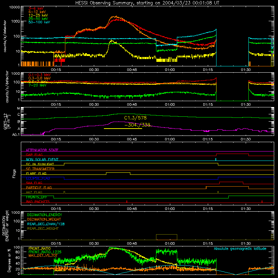Click the first BAD_PACKETS red tick mark
The width and height of the screenshot is (278, 278).
coord(127,202)
